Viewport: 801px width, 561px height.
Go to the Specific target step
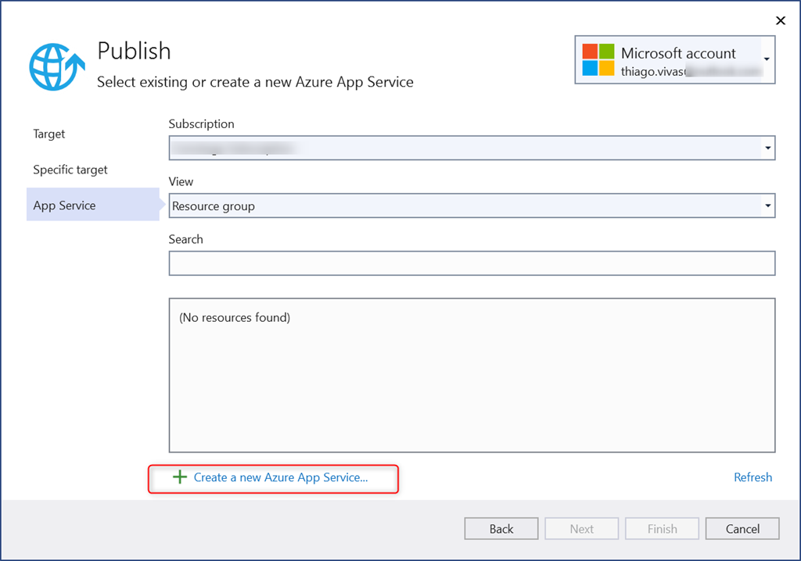point(70,170)
